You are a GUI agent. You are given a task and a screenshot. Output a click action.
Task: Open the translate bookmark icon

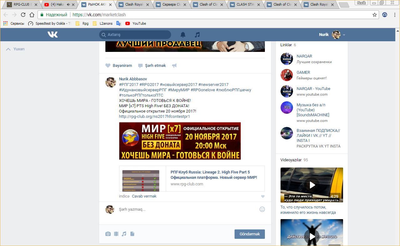coord(119,23)
